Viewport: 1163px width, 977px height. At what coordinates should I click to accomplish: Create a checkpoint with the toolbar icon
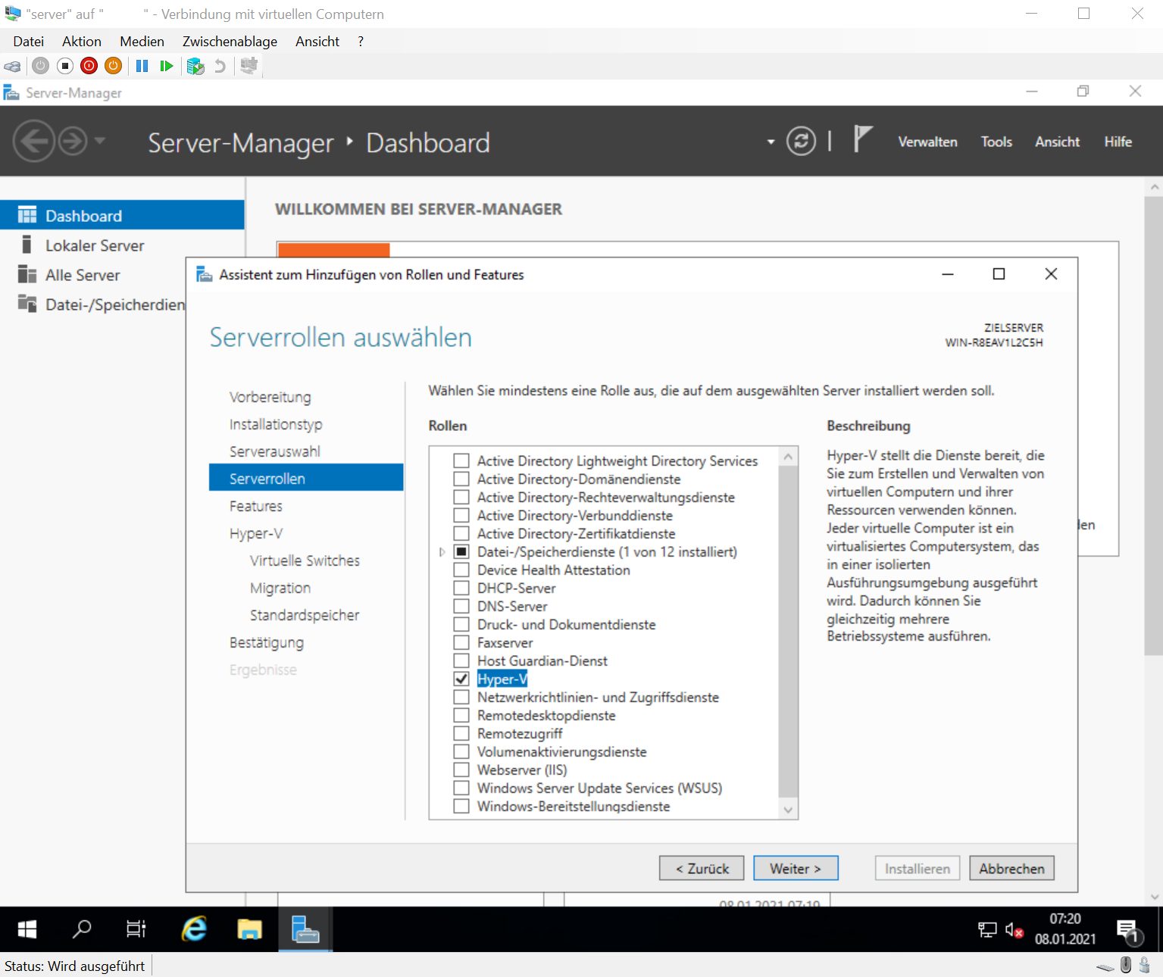coord(195,67)
